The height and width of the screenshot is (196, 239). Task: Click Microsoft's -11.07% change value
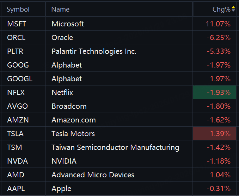(x=216, y=24)
